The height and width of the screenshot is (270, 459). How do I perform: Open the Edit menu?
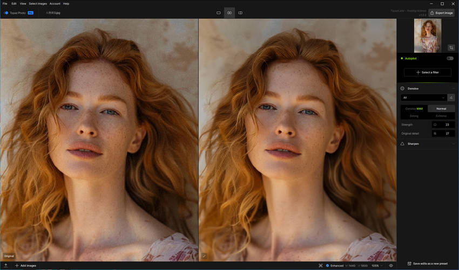(x=13, y=4)
